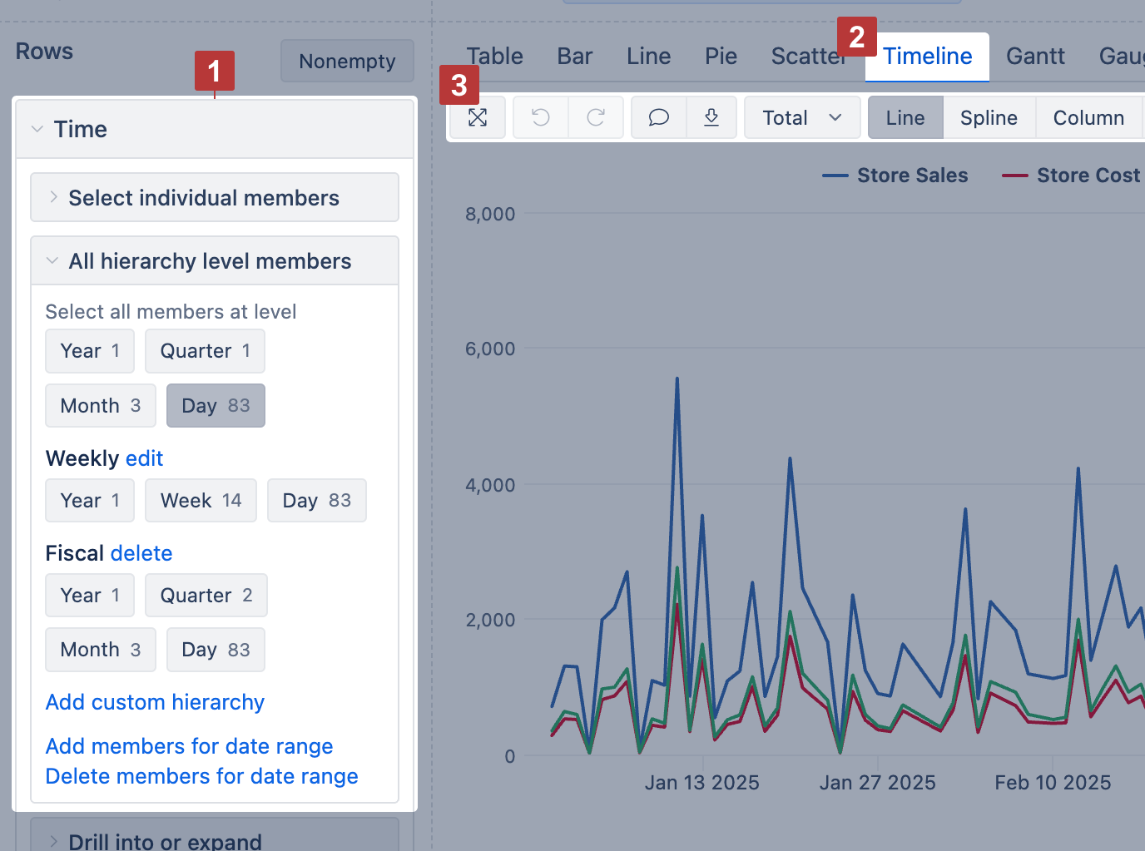Image resolution: width=1145 pixels, height=851 pixels.
Task: Click Add custom hierarchy link
Action: click(155, 702)
